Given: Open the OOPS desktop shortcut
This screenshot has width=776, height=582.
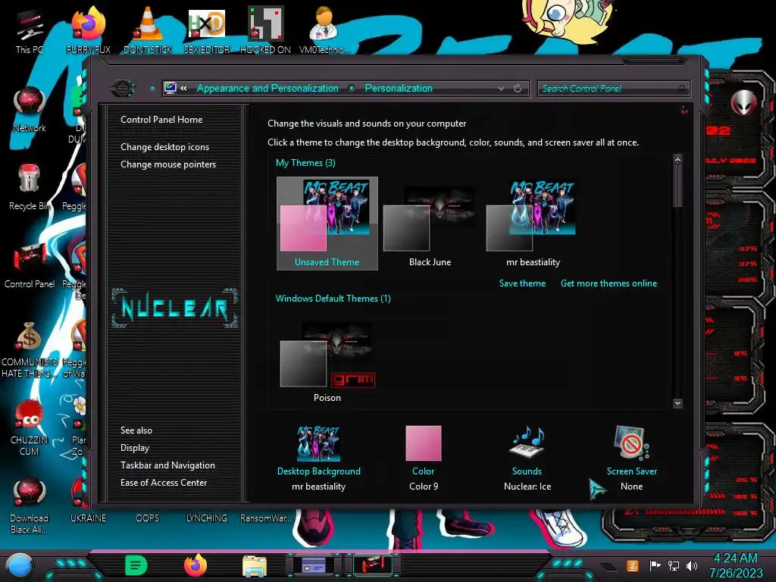Looking at the screenshot, I should 148,518.
